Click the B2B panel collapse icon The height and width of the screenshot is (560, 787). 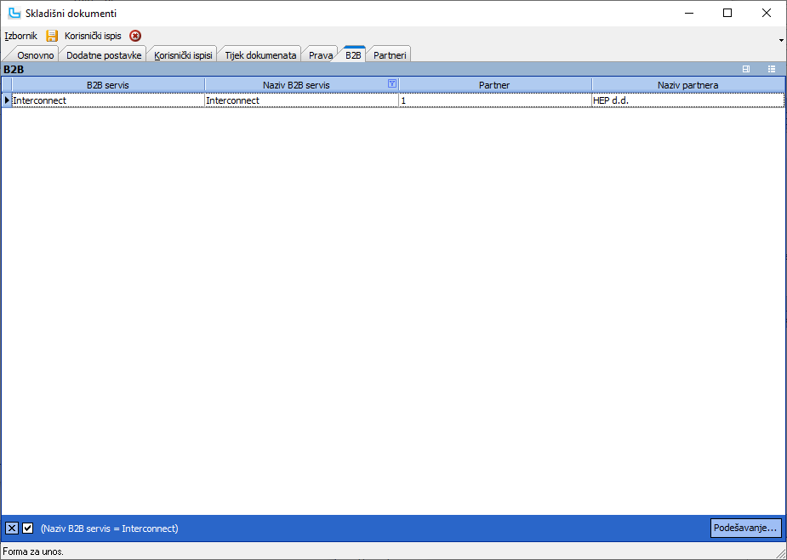tap(746, 69)
